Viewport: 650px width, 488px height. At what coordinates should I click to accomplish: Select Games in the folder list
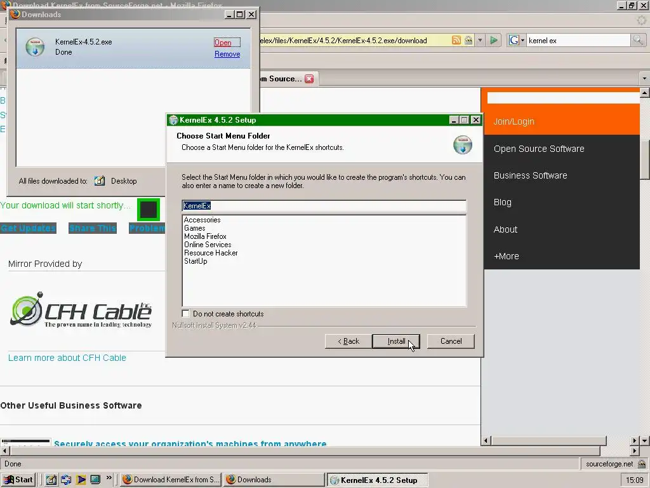coord(195,228)
